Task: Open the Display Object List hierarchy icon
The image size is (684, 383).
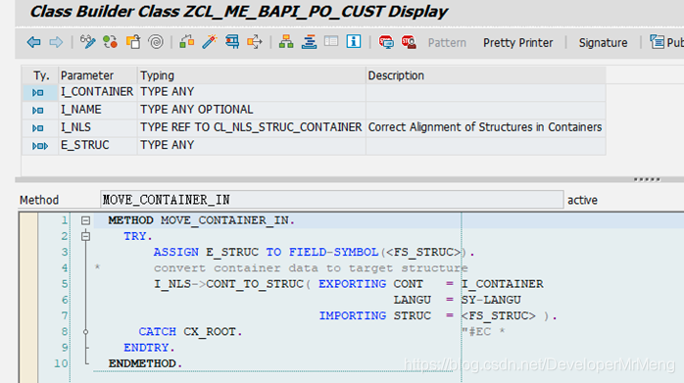Action: 286,42
